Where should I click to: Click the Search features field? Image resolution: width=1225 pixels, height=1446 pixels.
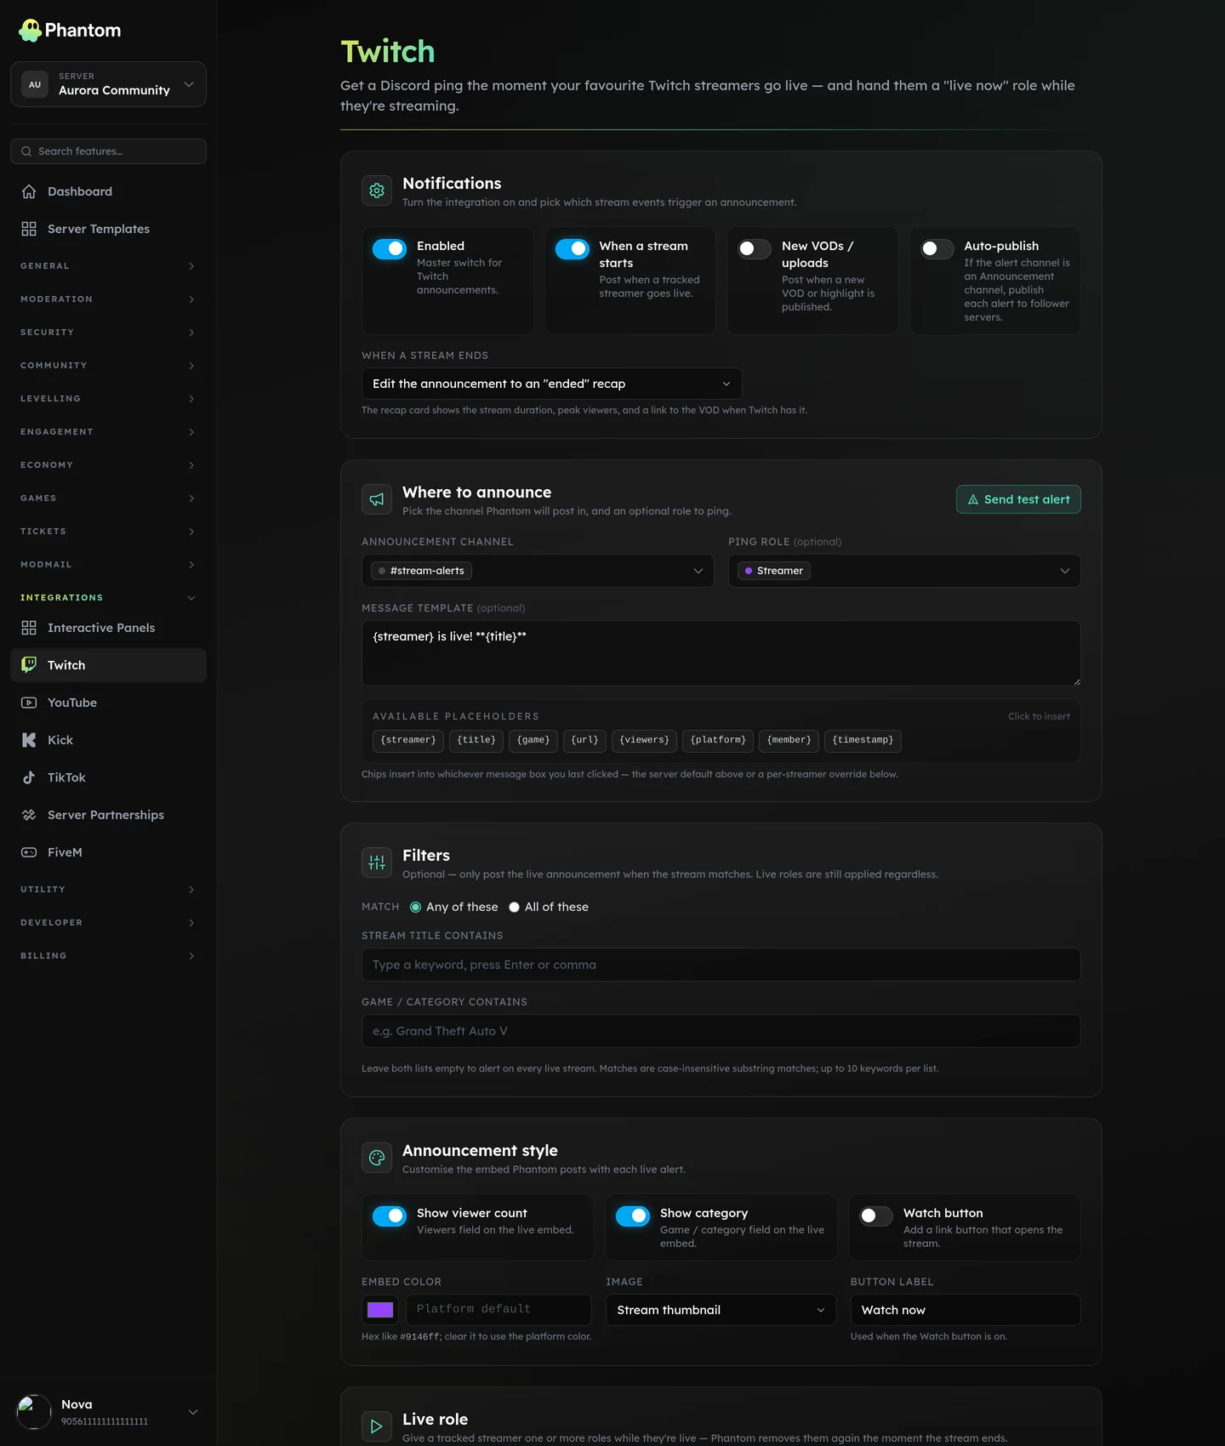pyautogui.click(x=108, y=151)
